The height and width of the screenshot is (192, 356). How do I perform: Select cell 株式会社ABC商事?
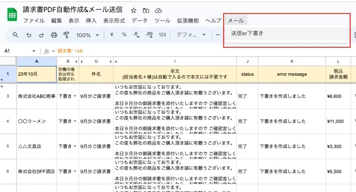tap(37, 96)
